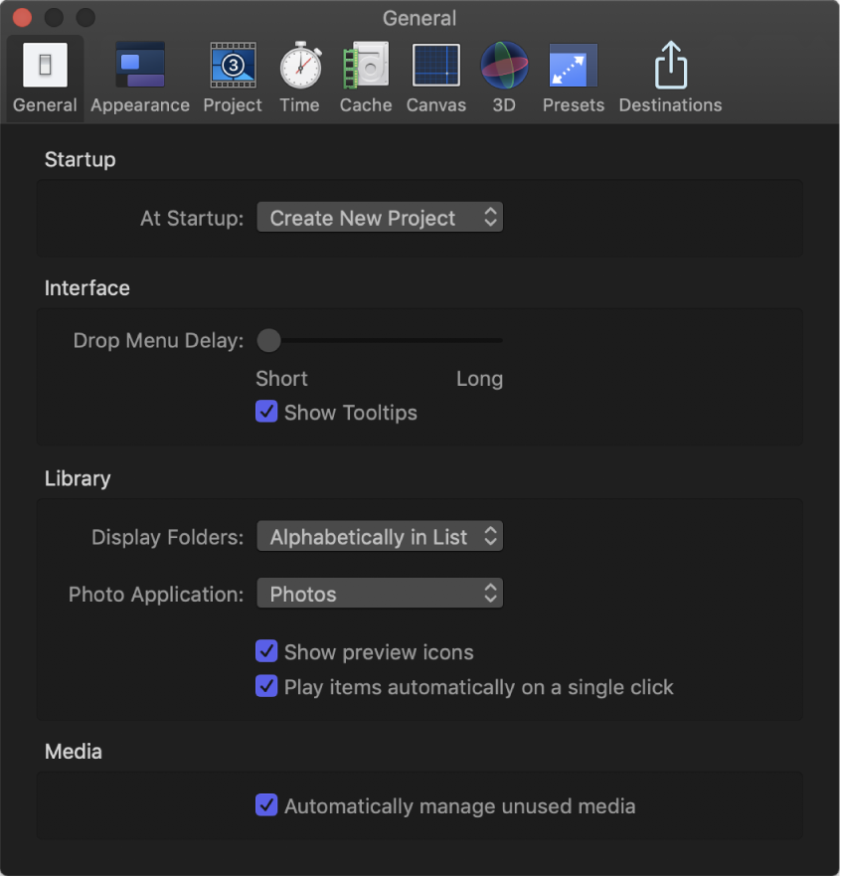841x878 pixels.
Task: Switch to Cache preferences
Action: (x=365, y=70)
